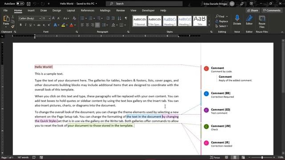
Task: Open the Dictate microphone tool
Action: coord(237,20)
